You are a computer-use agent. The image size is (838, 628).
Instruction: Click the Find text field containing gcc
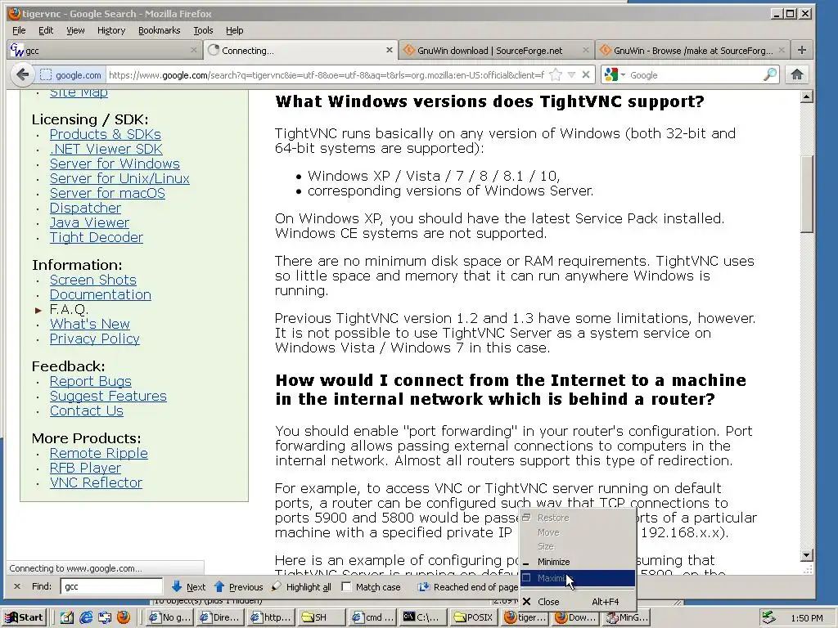coord(111,586)
